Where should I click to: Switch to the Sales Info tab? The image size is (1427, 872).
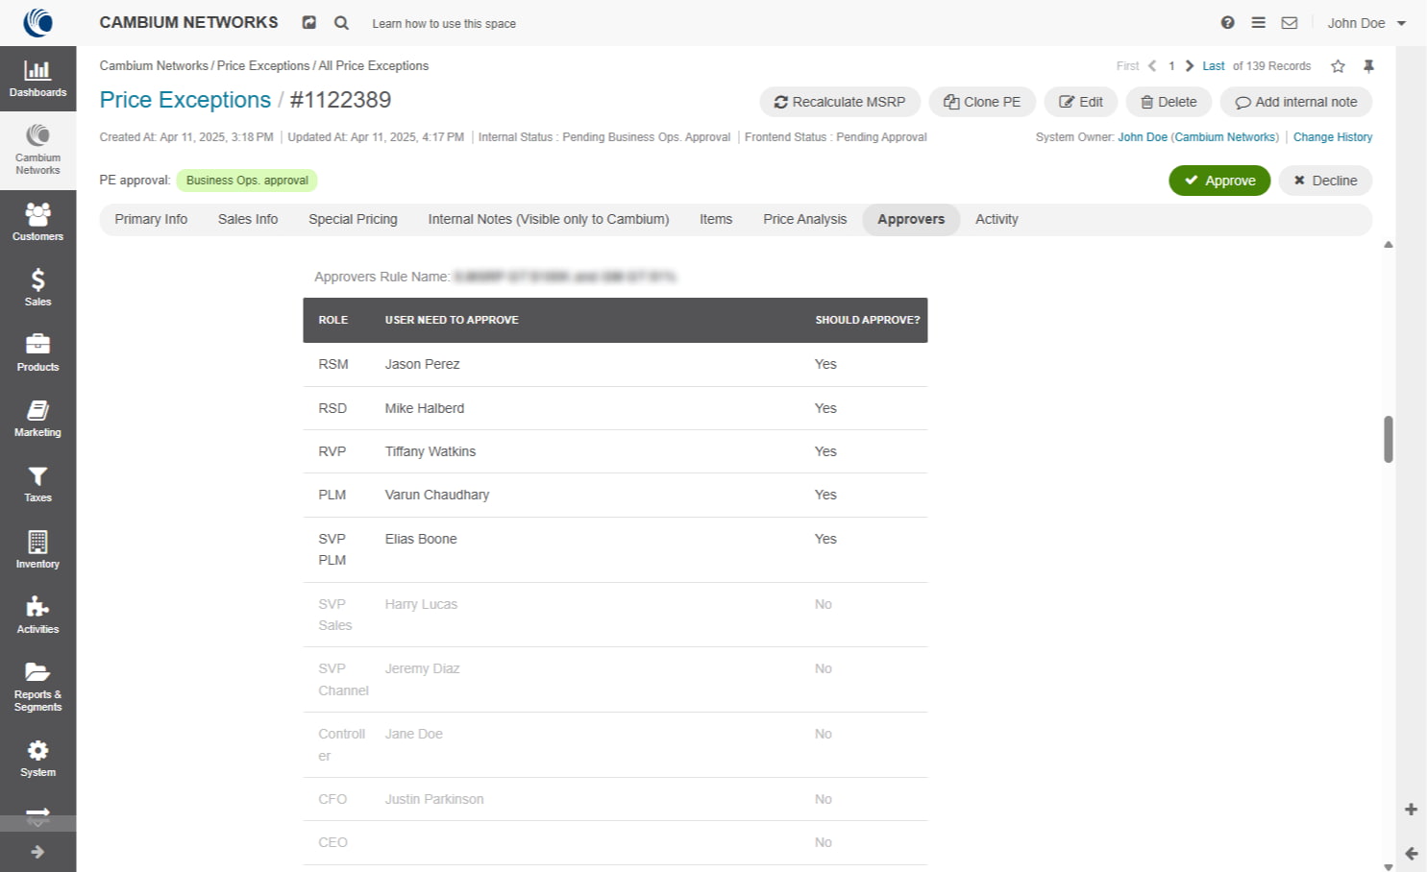(248, 219)
